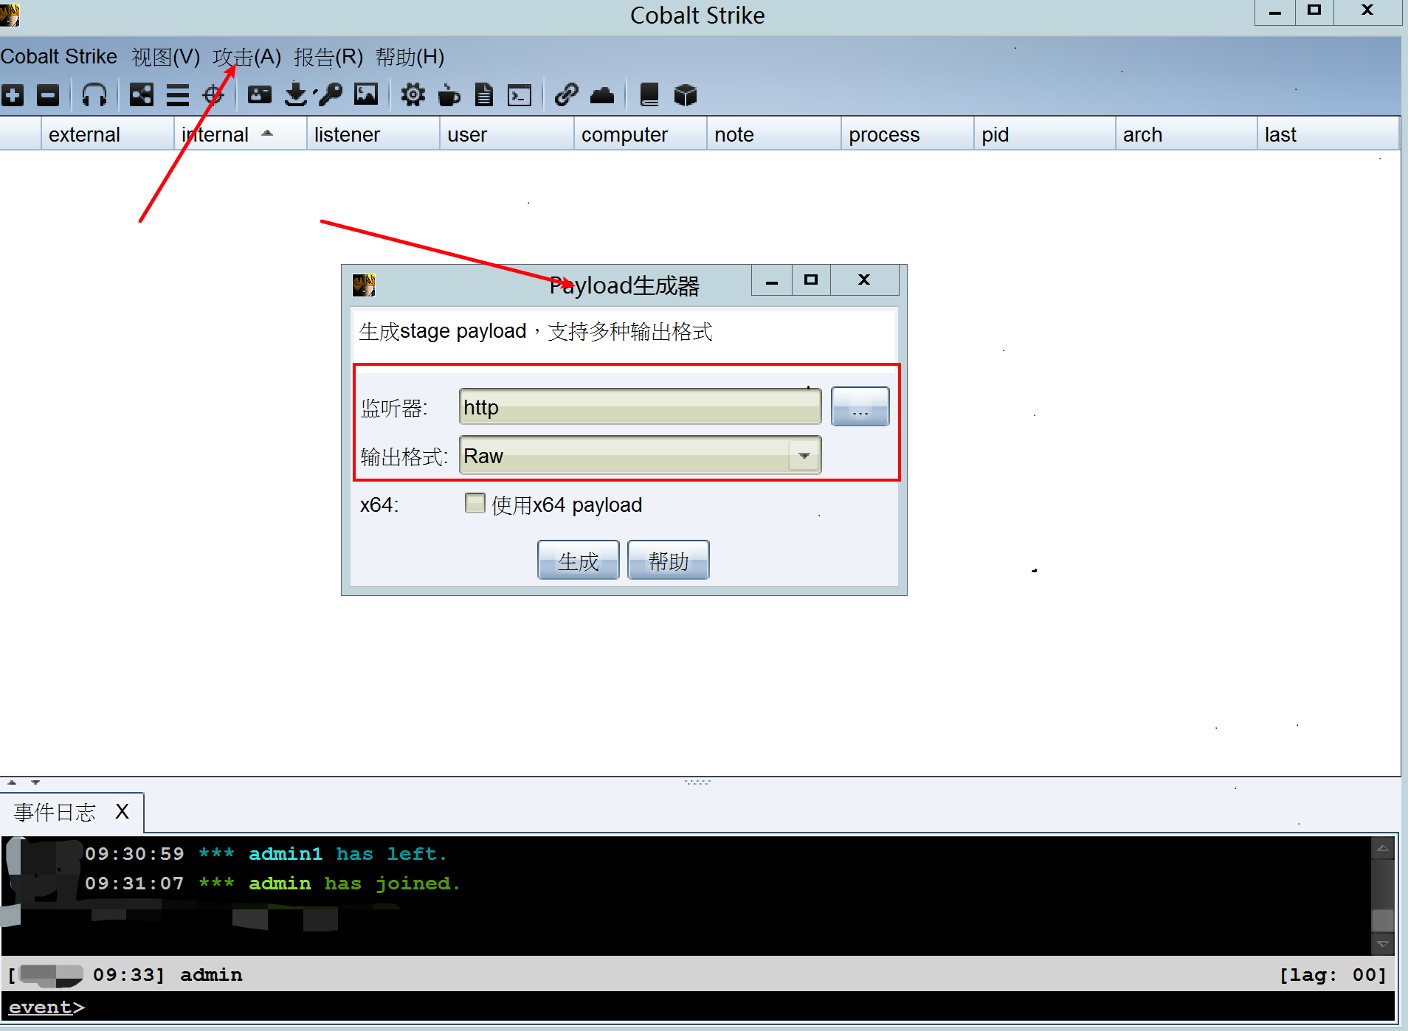Image resolution: width=1408 pixels, height=1031 pixels.
Task: Open the 攻击(A) menu
Action: click(x=247, y=57)
